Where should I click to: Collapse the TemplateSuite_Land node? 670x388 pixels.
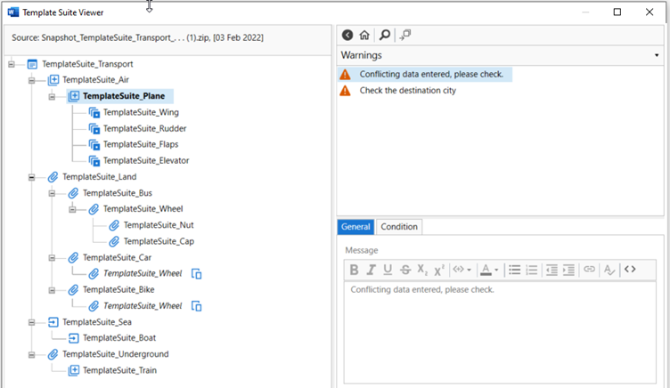(32, 177)
